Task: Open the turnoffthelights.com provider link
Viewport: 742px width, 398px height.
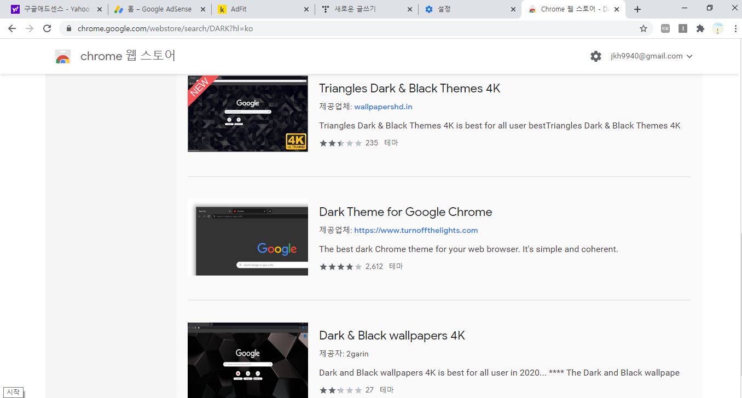Action: click(x=416, y=230)
